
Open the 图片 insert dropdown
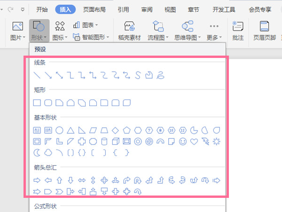[x=18, y=31]
